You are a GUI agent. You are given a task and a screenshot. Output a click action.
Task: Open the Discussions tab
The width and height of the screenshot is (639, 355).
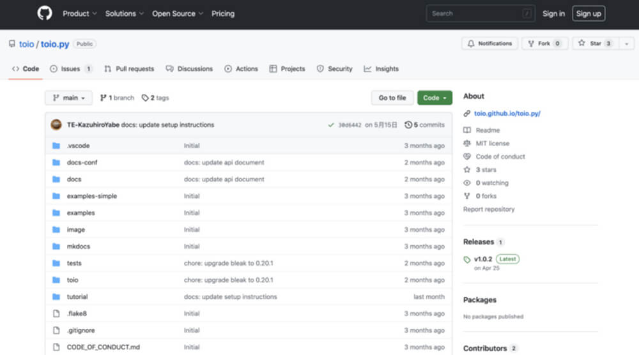[x=189, y=69]
